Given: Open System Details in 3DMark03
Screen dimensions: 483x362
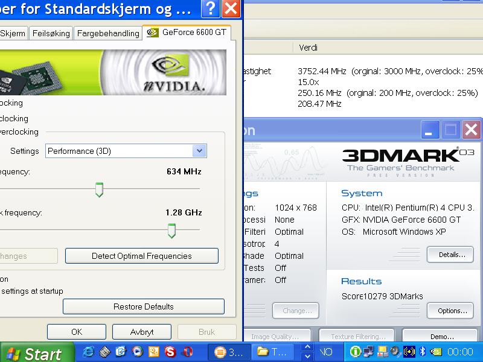Looking at the screenshot, I should [x=450, y=255].
